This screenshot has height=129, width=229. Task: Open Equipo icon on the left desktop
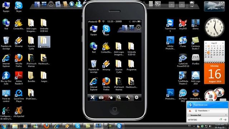point(6,7)
